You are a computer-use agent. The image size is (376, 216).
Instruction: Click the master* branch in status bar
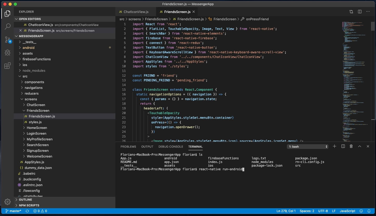[x=14, y=211]
